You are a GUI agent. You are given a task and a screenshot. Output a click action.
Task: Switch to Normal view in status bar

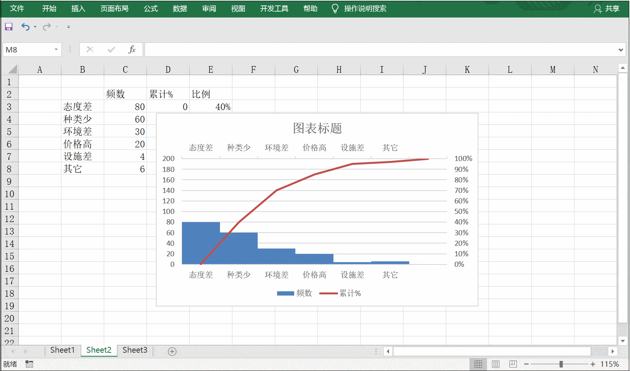478,364
